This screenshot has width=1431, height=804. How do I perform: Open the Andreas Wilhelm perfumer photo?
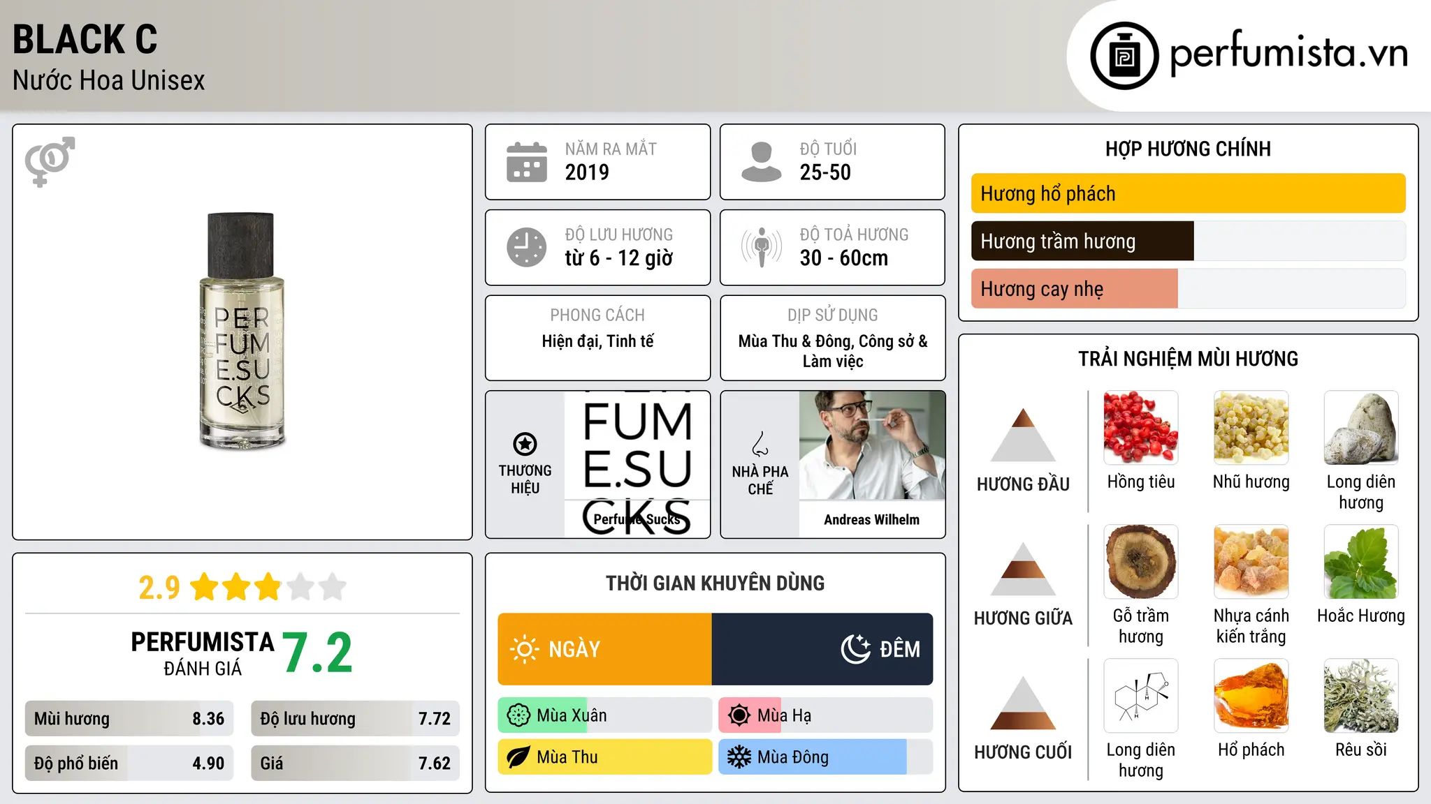pos(872,445)
